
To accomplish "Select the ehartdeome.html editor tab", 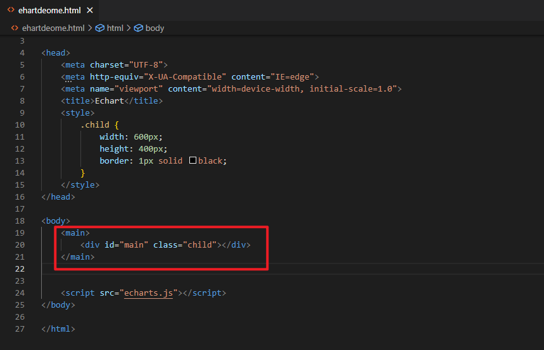I will click(x=50, y=9).
